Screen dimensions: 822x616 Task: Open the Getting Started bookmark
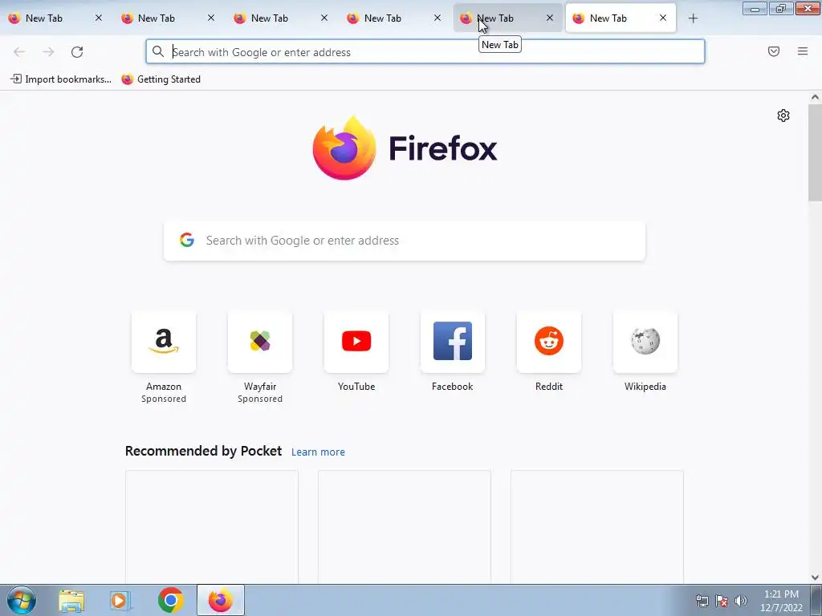[x=161, y=79]
